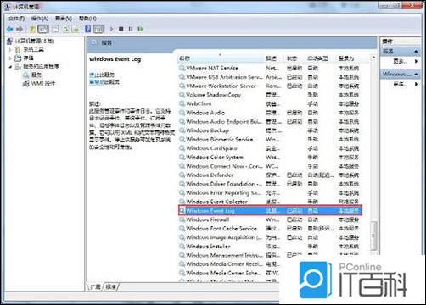
Task: Open the 帮助(H) menu
Action: (87, 19)
